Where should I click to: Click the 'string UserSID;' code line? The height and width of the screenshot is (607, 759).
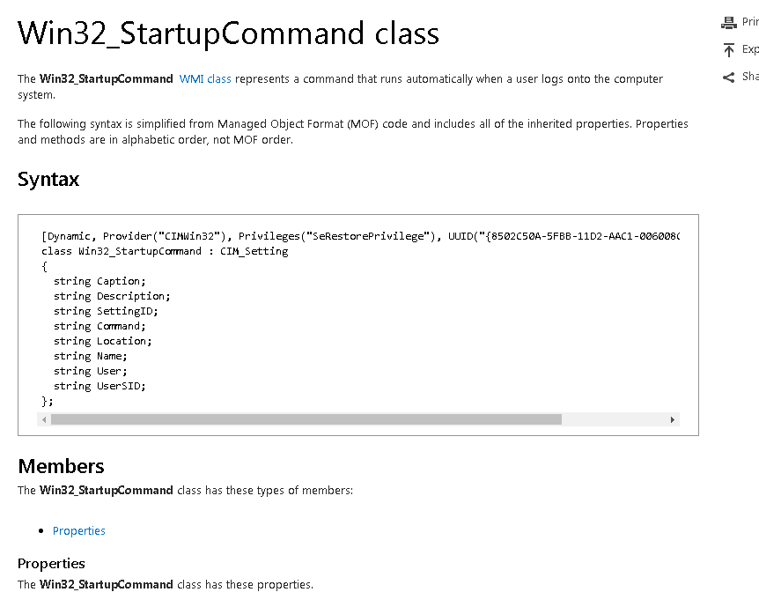point(99,386)
